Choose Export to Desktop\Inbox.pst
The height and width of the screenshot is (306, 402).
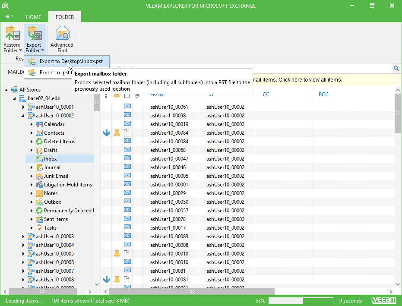point(67,61)
